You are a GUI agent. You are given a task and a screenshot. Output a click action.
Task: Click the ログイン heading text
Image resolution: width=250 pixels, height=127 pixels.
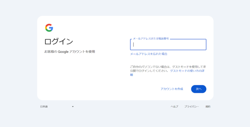click(59, 42)
